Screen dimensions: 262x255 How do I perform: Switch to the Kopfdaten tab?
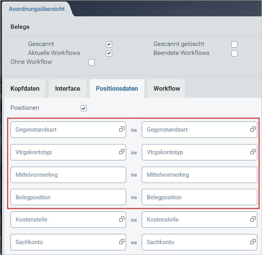[25, 88]
